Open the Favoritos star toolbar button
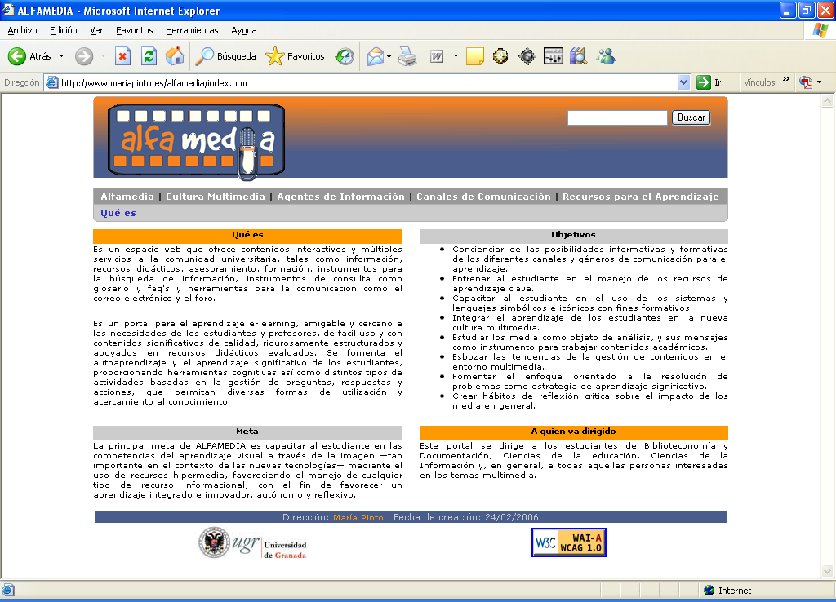 pos(295,56)
